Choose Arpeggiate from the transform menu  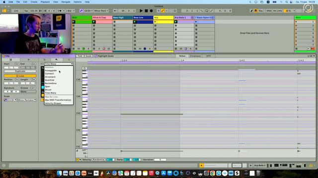[x=51, y=70]
